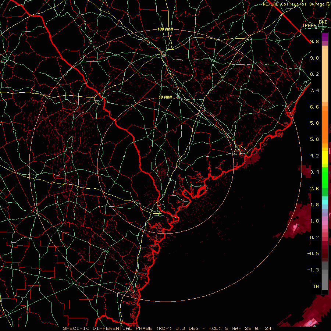
Task: Select the 0.2 scale value
Action: (x=314, y=238)
